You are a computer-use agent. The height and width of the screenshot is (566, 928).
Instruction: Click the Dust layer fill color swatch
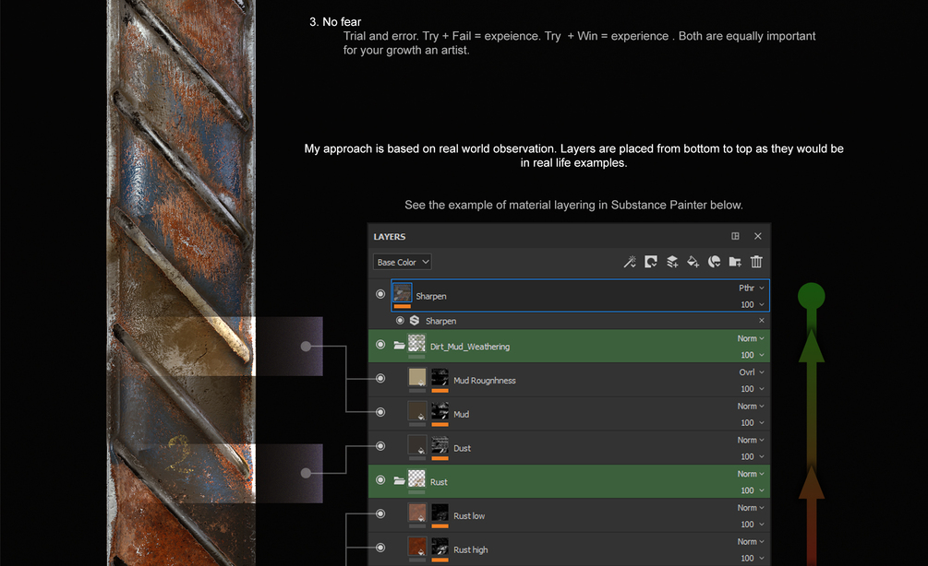(416, 445)
